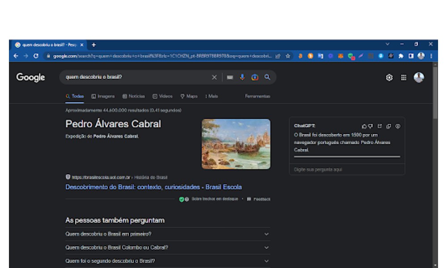Click the browser forward arrow
447x268 pixels.
[26, 56]
